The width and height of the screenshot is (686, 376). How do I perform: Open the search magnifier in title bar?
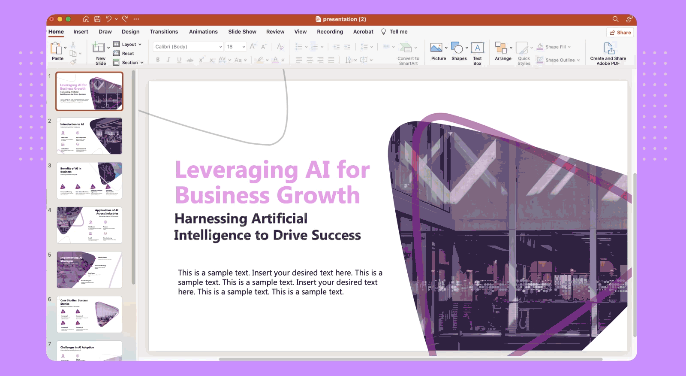pyautogui.click(x=615, y=19)
